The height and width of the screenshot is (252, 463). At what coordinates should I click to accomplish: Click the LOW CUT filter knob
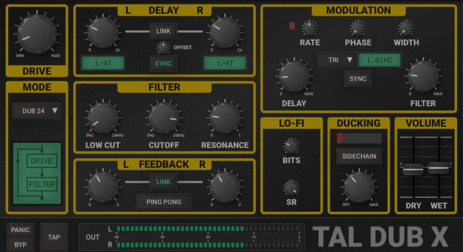[101, 118]
